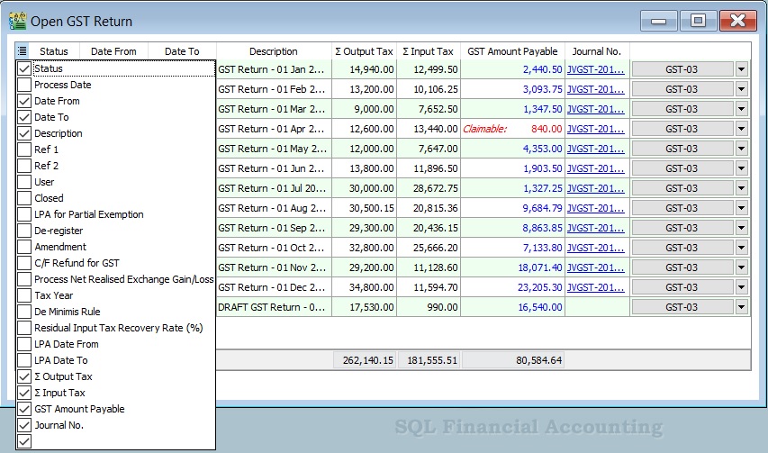Maximize the Open GST Return window
This screenshot has height=453, width=768.
[698, 21]
